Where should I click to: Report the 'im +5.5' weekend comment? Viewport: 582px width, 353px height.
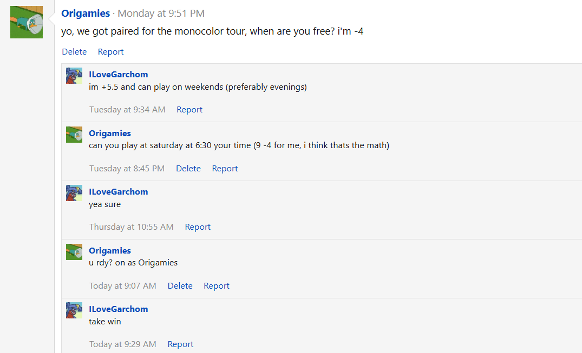(x=189, y=110)
